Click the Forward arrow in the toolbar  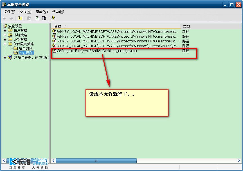click(x=11, y=19)
